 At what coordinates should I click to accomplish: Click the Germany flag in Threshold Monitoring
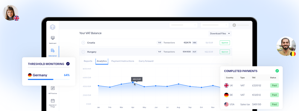click(x=30, y=75)
